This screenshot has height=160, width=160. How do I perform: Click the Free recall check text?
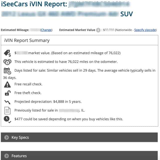click(x=28, y=84)
